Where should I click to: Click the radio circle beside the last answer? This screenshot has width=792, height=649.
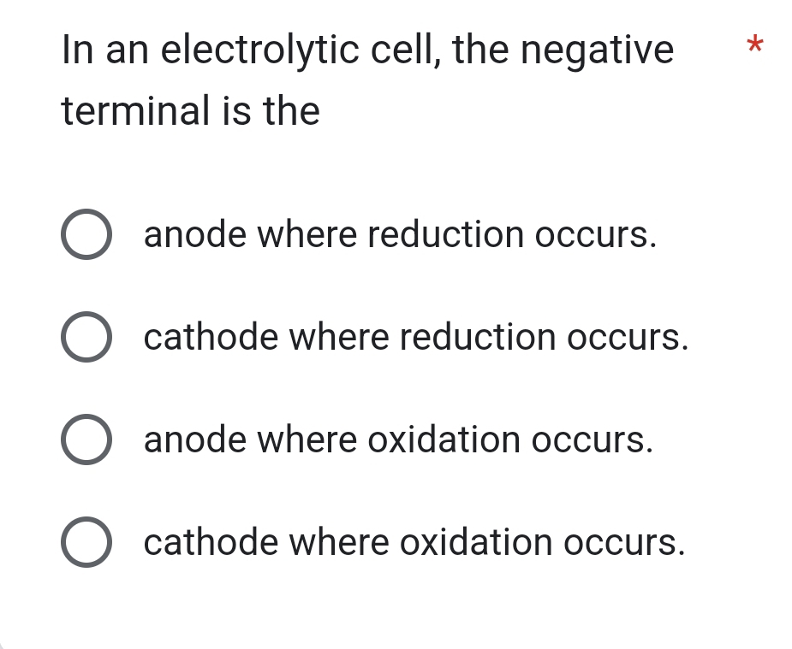pyautogui.click(x=86, y=542)
